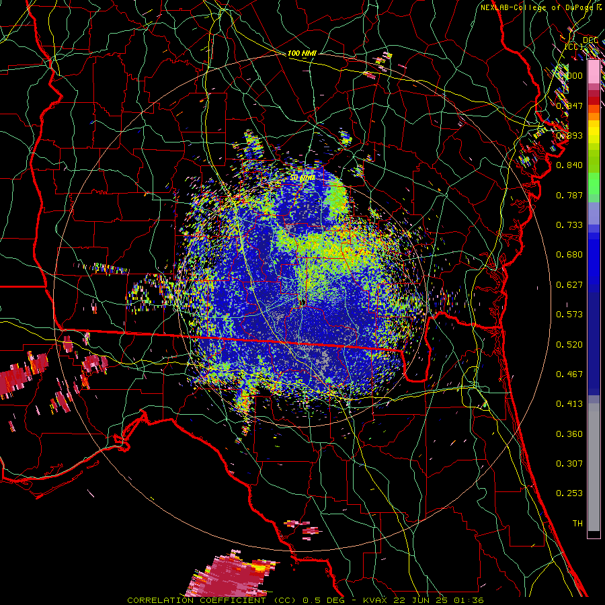Click the "0.307" legend value
The width and height of the screenshot is (605, 605).
569,464
